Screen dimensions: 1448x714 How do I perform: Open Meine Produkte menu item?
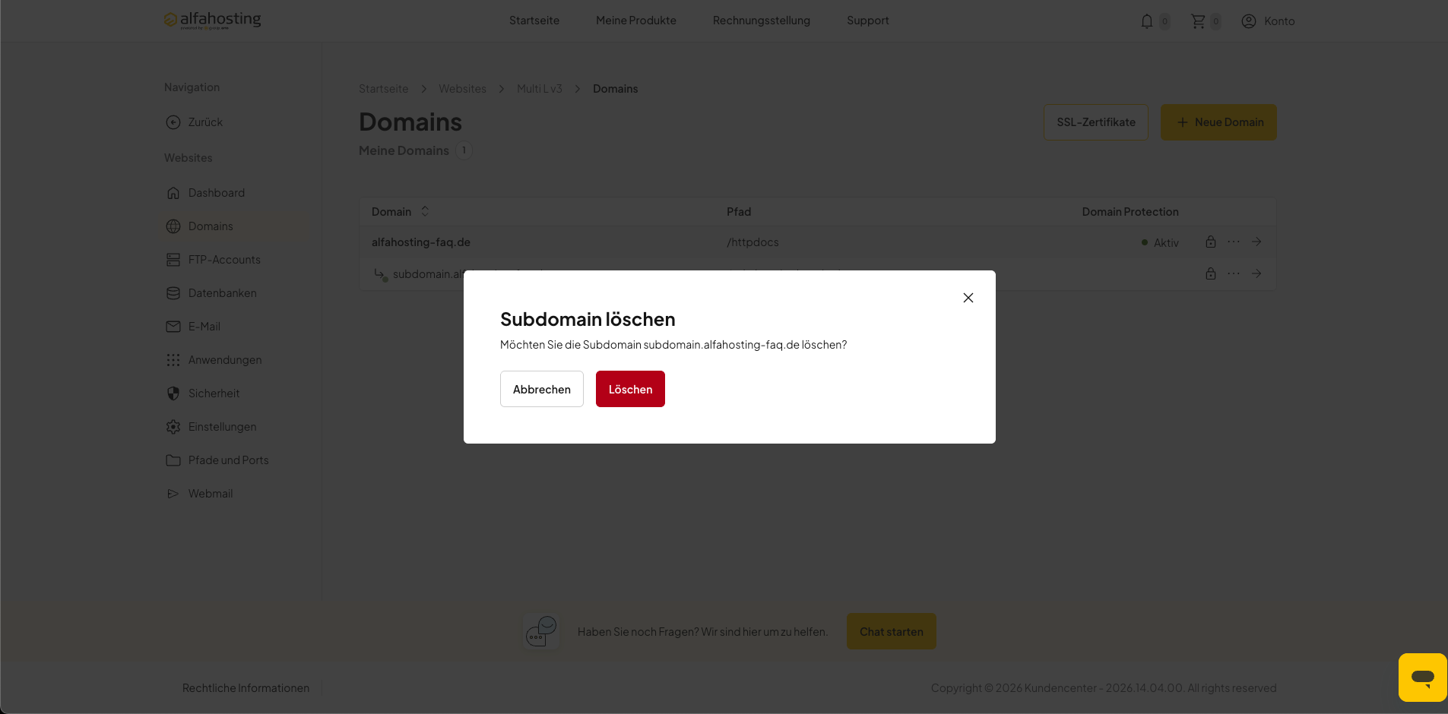click(x=636, y=21)
